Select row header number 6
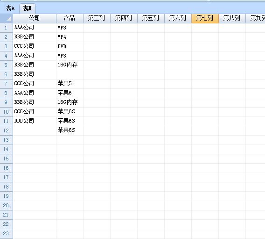265x239 pixels. click(6, 74)
